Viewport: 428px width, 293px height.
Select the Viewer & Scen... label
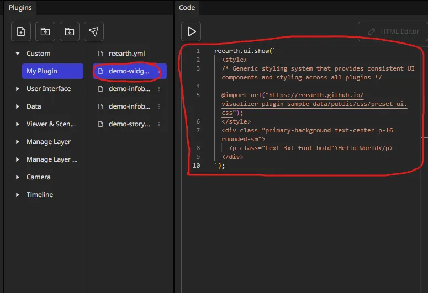click(51, 124)
